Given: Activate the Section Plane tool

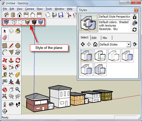Looking at the screenshot, I should [5, 111].
